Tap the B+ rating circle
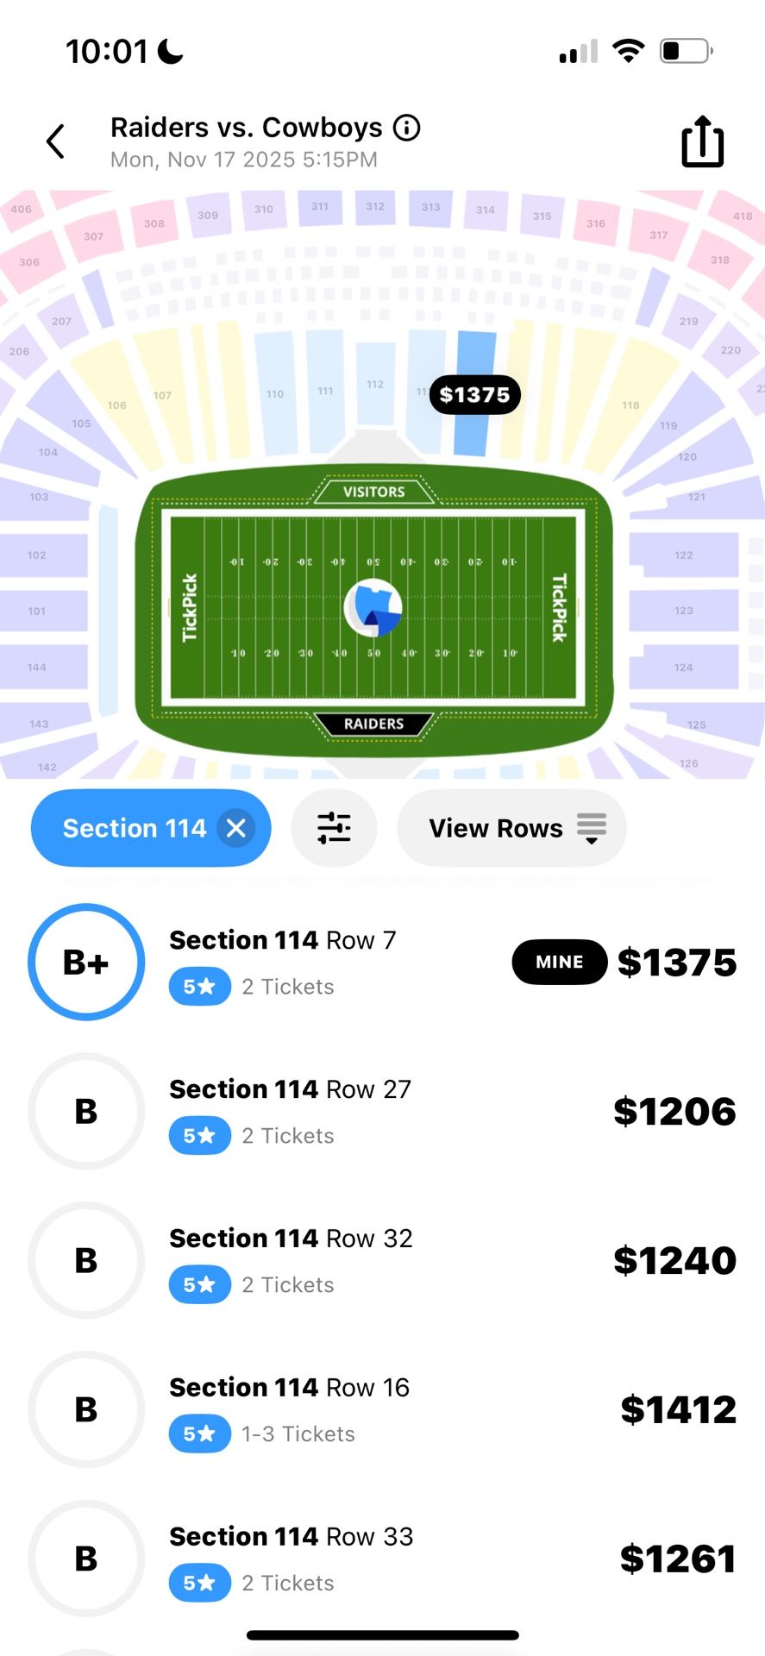This screenshot has width=765, height=1656. pyautogui.click(x=86, y=962)
